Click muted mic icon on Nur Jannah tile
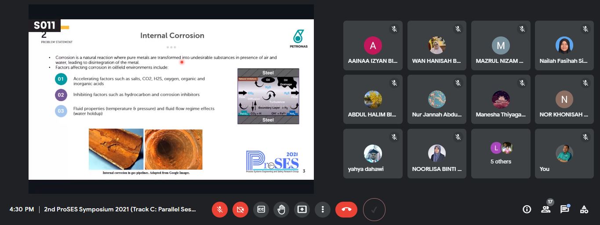The height and width of the screenshot is (225, 600). tap(458, 83)
